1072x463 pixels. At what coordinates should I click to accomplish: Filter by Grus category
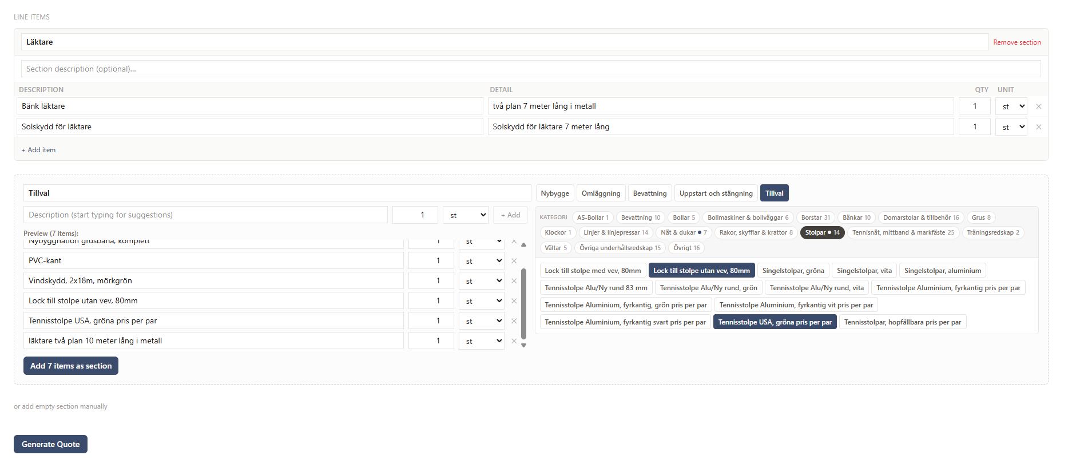[981, 217]
